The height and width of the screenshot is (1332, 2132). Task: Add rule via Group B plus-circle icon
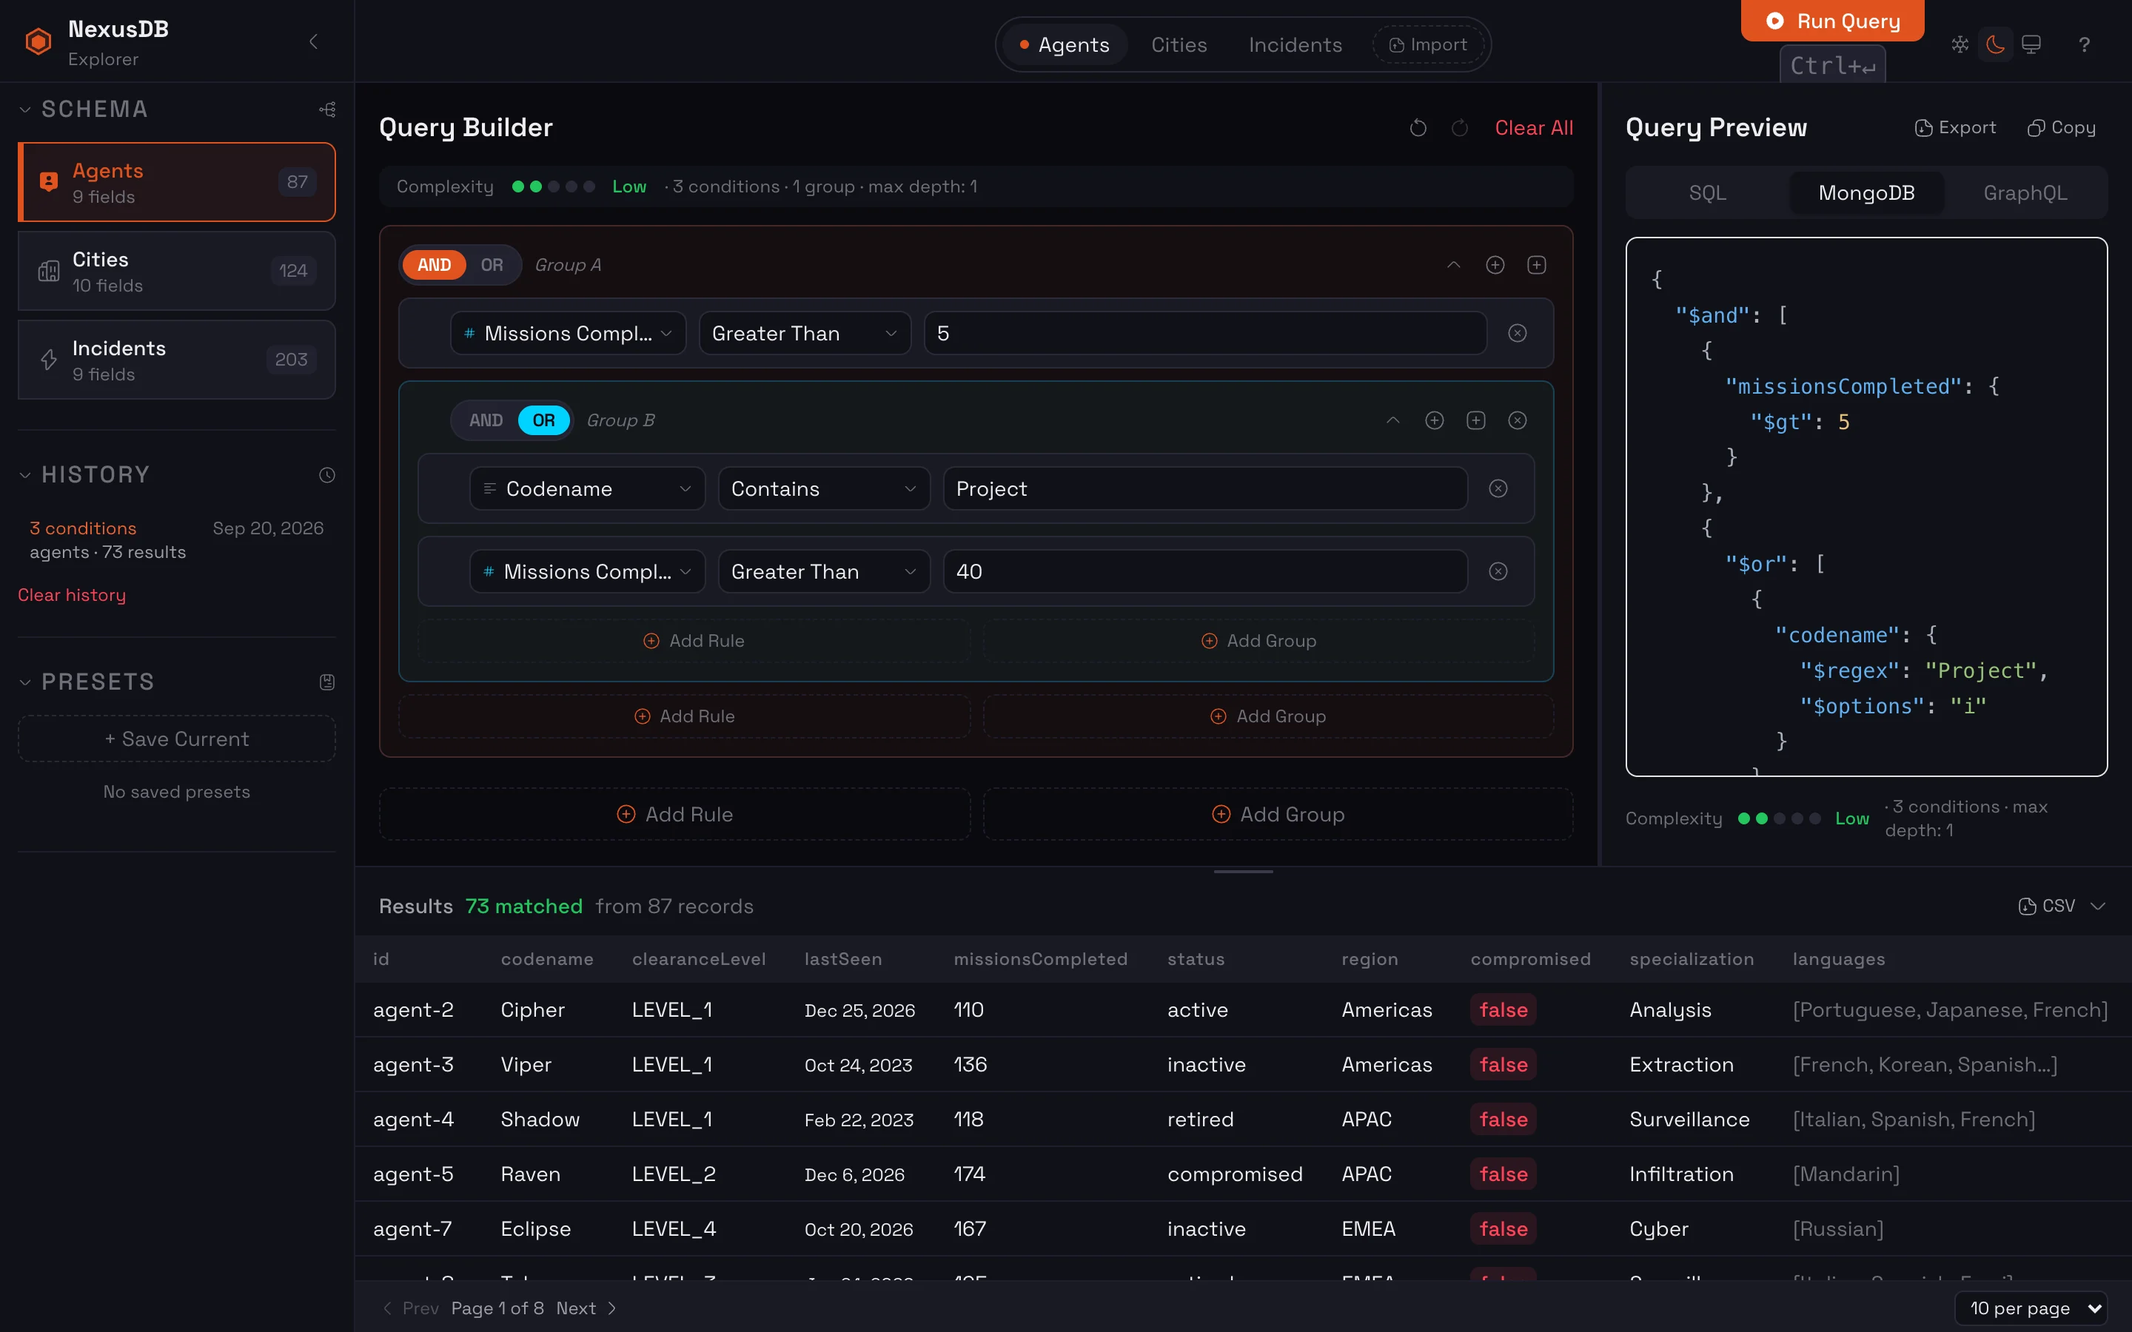1434,420
